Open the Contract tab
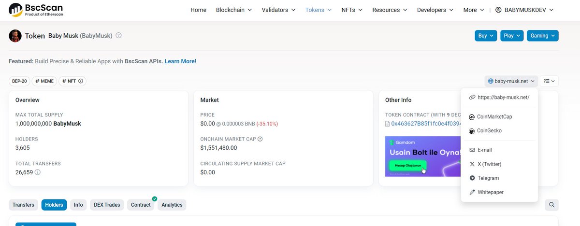Viewport: 580px width, 226px height. point(141,205)
